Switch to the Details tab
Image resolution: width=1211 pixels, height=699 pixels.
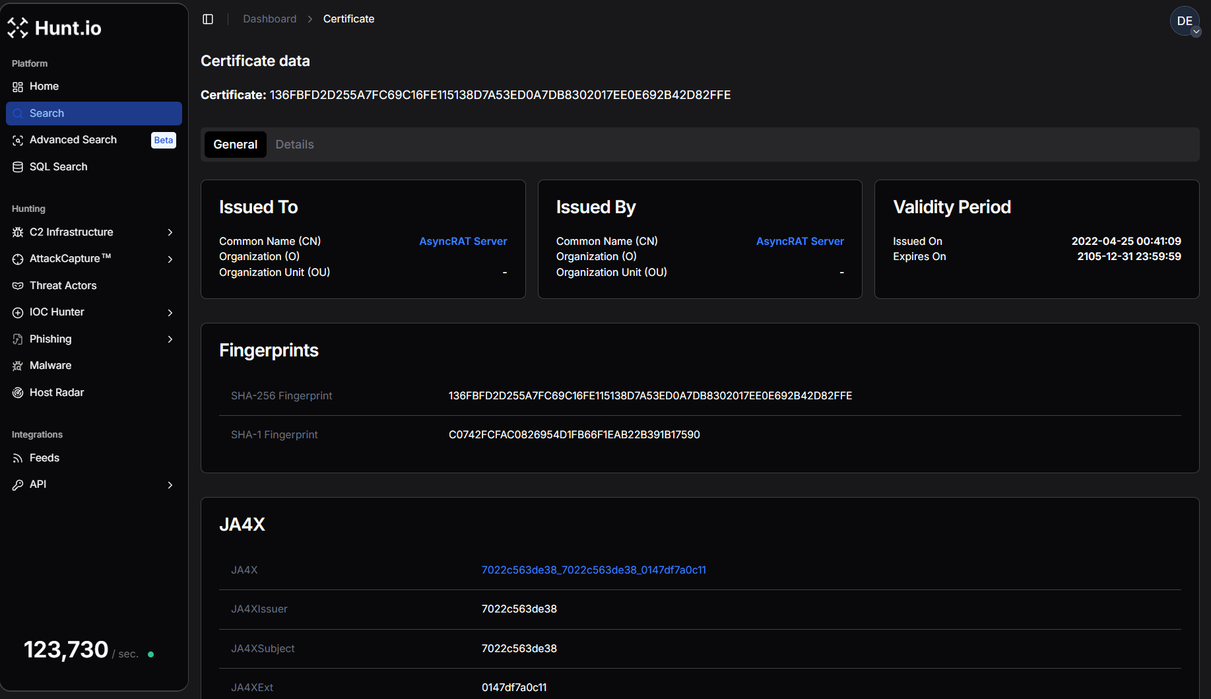294,145
